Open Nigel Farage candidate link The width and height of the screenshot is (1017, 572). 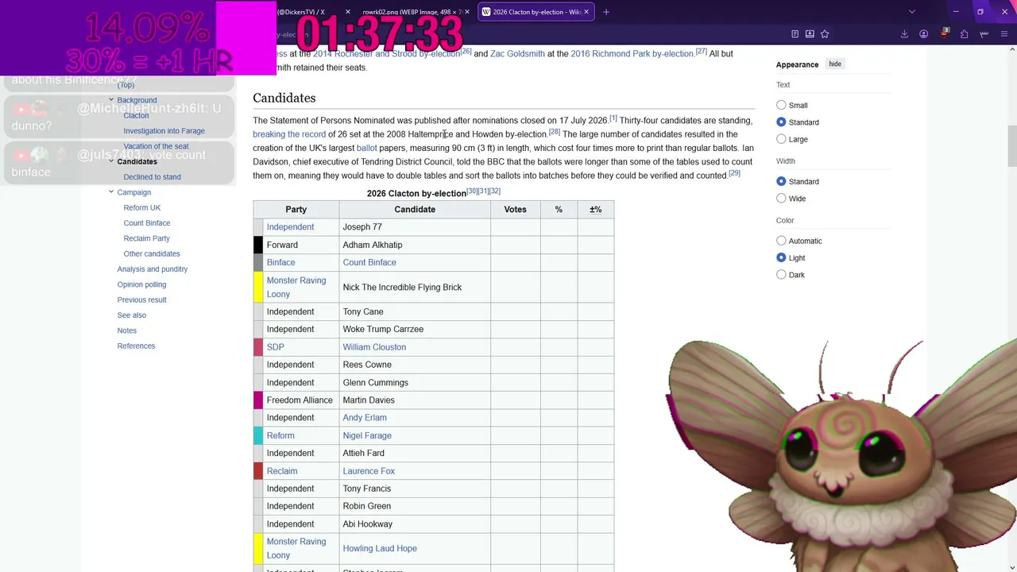366,435
